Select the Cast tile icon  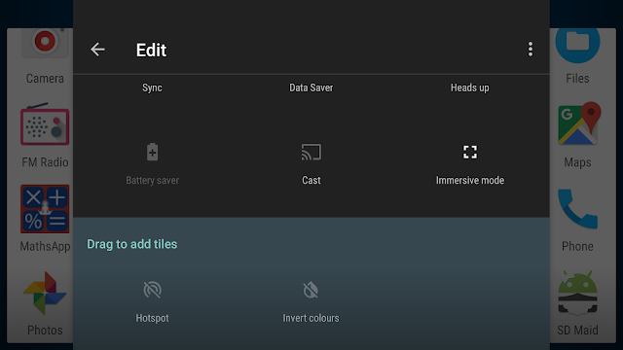tap(311, 152)
